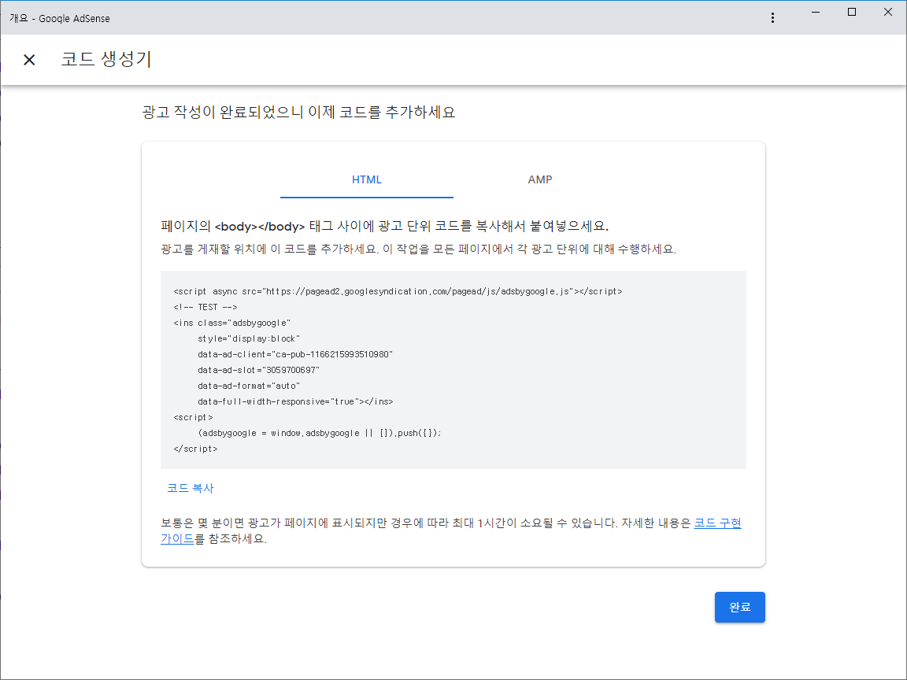Click the script async src line of code
907x680 pixels.
click(398, 291)
